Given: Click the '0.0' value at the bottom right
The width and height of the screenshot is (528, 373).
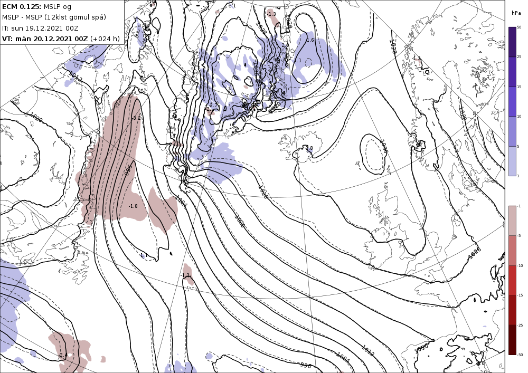Looking at the screenshot, I should (x=480, y=364).
